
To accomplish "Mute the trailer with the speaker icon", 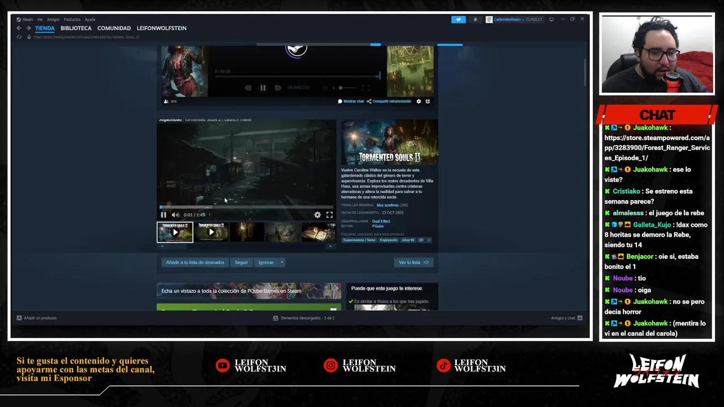I will (175, 215).
